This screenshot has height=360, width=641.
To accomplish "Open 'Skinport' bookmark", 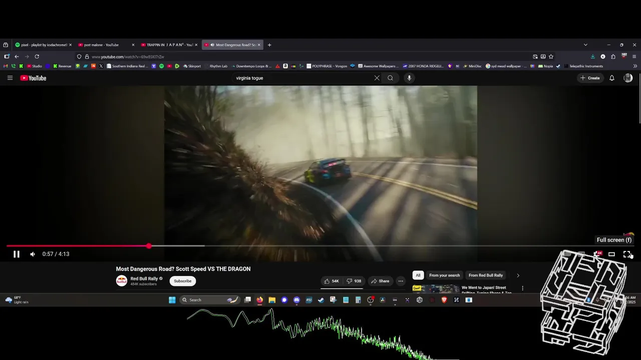I will [192, 66].
